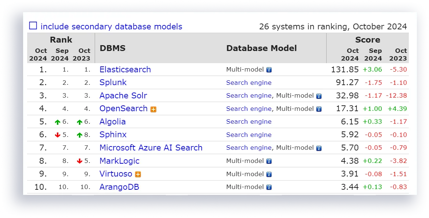The width and height of the screenshot is (429, 218).
Task: Enable include secondary database models checkbox
Action: 33,26
